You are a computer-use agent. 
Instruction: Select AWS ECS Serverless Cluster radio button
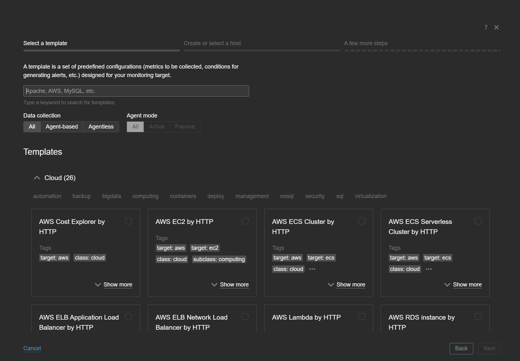point(478,221)
